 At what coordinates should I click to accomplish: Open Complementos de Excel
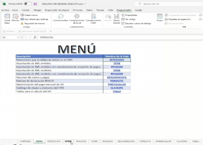pyautogui.click(x=77, y=18)
